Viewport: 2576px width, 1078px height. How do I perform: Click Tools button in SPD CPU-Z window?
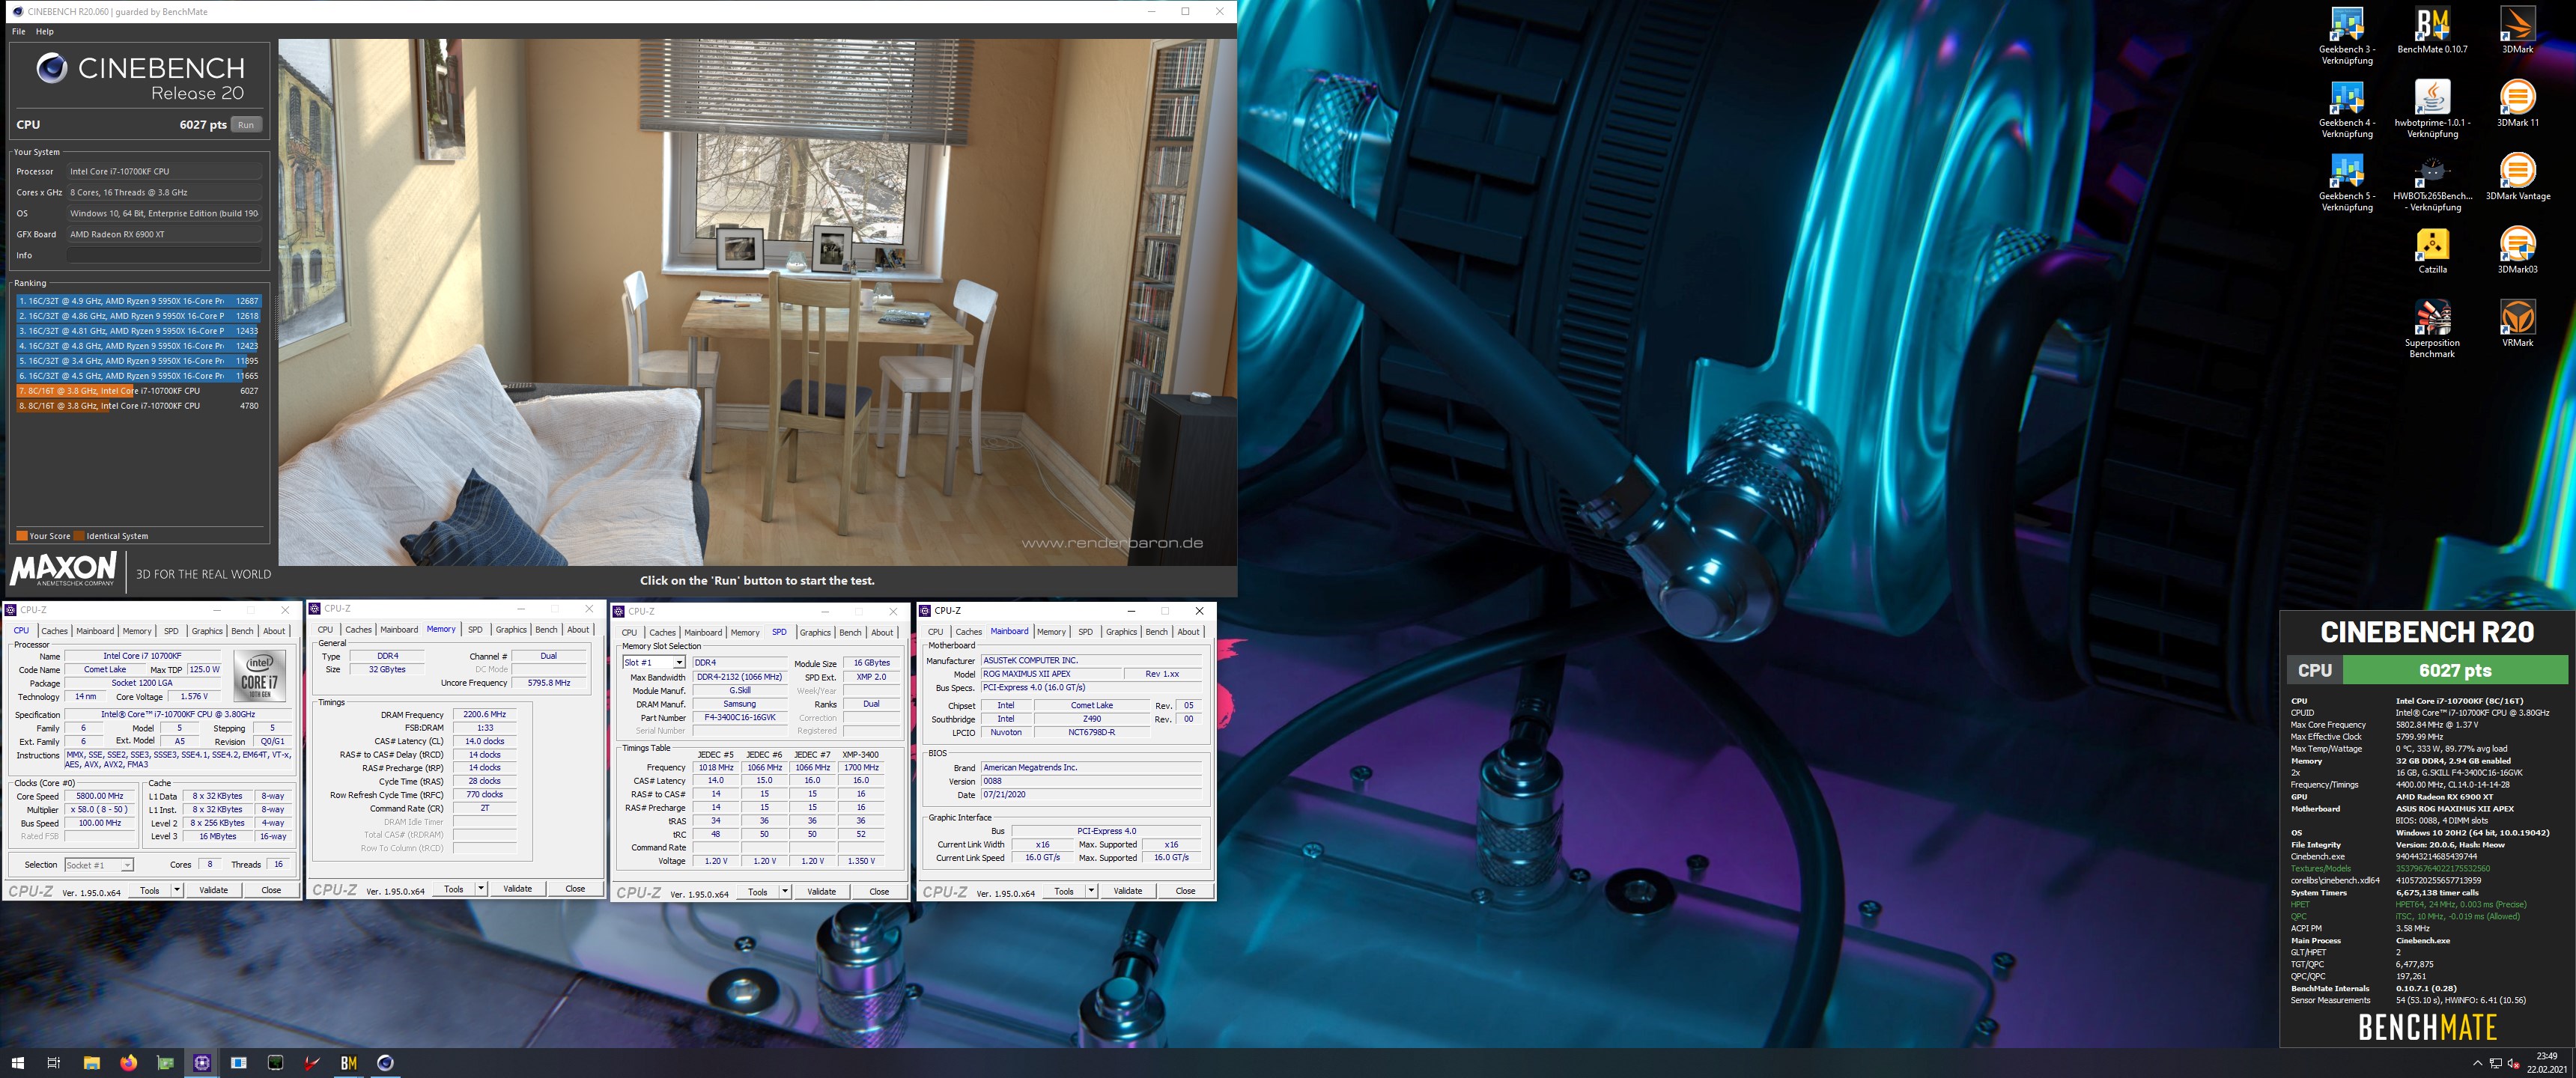(x=758, y=891)
